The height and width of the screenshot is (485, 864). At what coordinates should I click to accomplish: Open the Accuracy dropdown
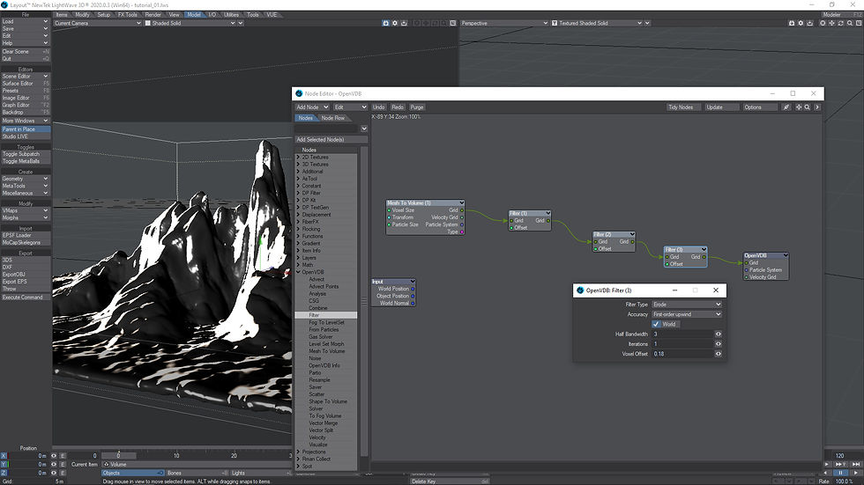pos(686,314)
